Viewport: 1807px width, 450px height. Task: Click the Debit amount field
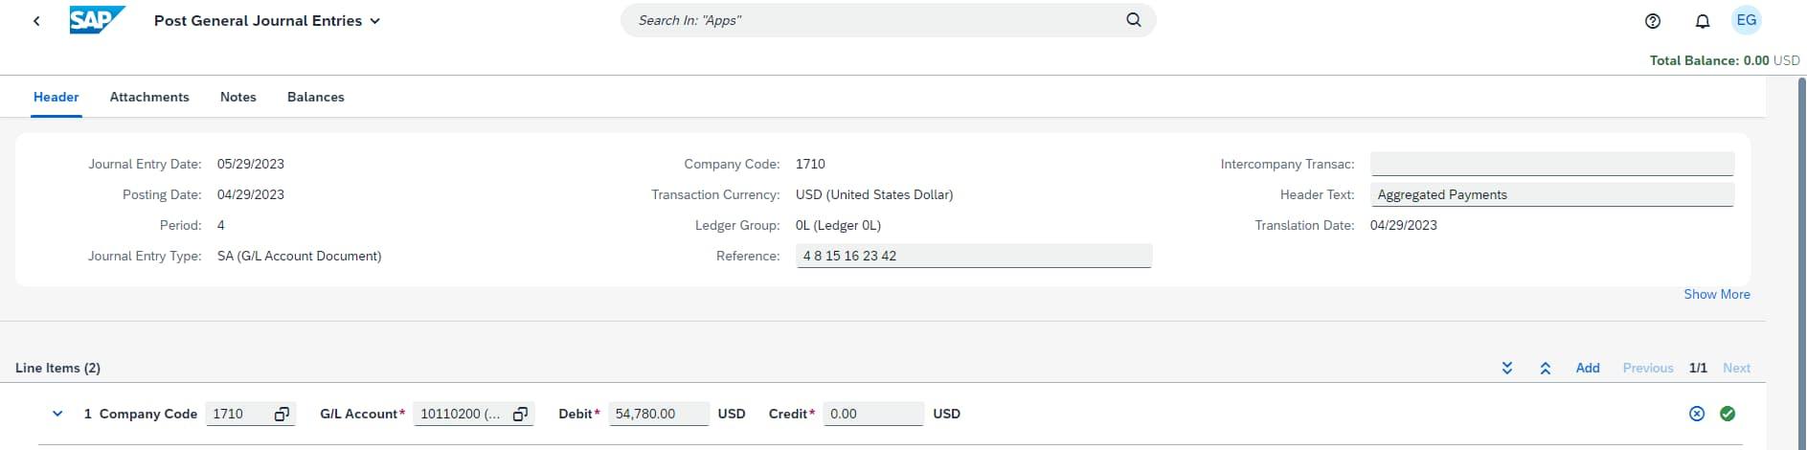pos(659,414)
